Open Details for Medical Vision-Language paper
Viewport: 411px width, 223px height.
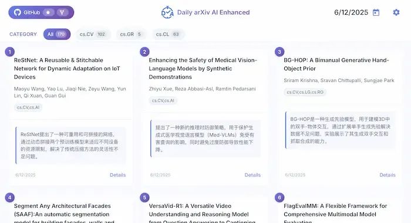pyautogui.click(x=252, y=175)
